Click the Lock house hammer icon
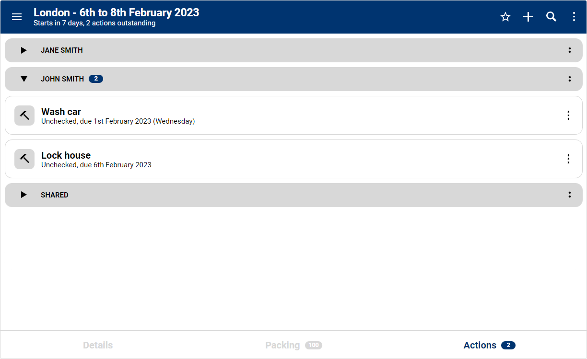Image resolution: width=587 pixels, height=359 pixels. [x=24, y=159]
